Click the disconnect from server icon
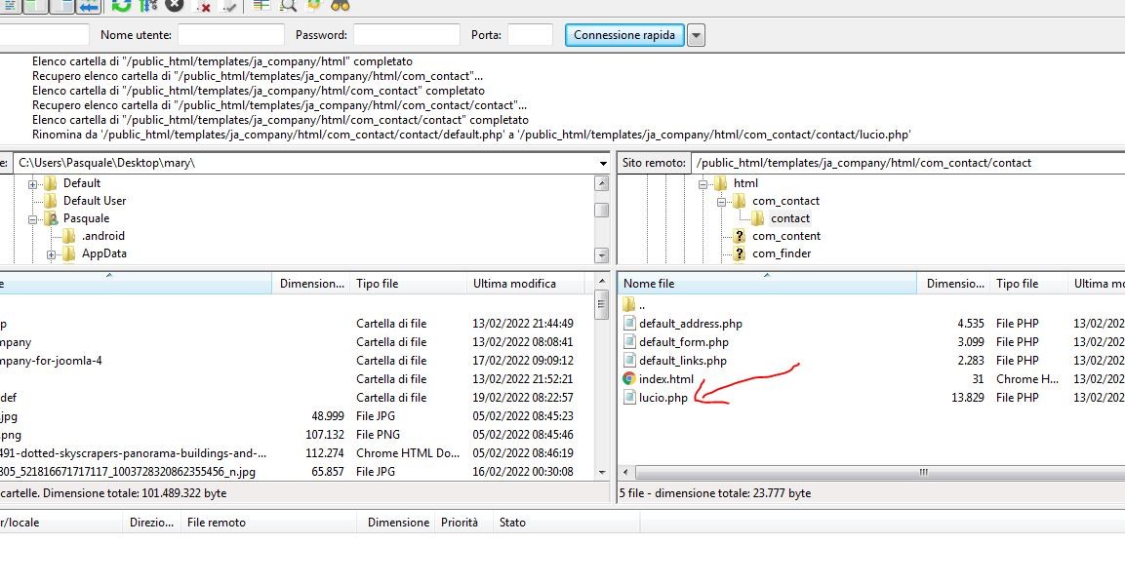The height and width of the screenshot is (583, 1125). [203, 6]
